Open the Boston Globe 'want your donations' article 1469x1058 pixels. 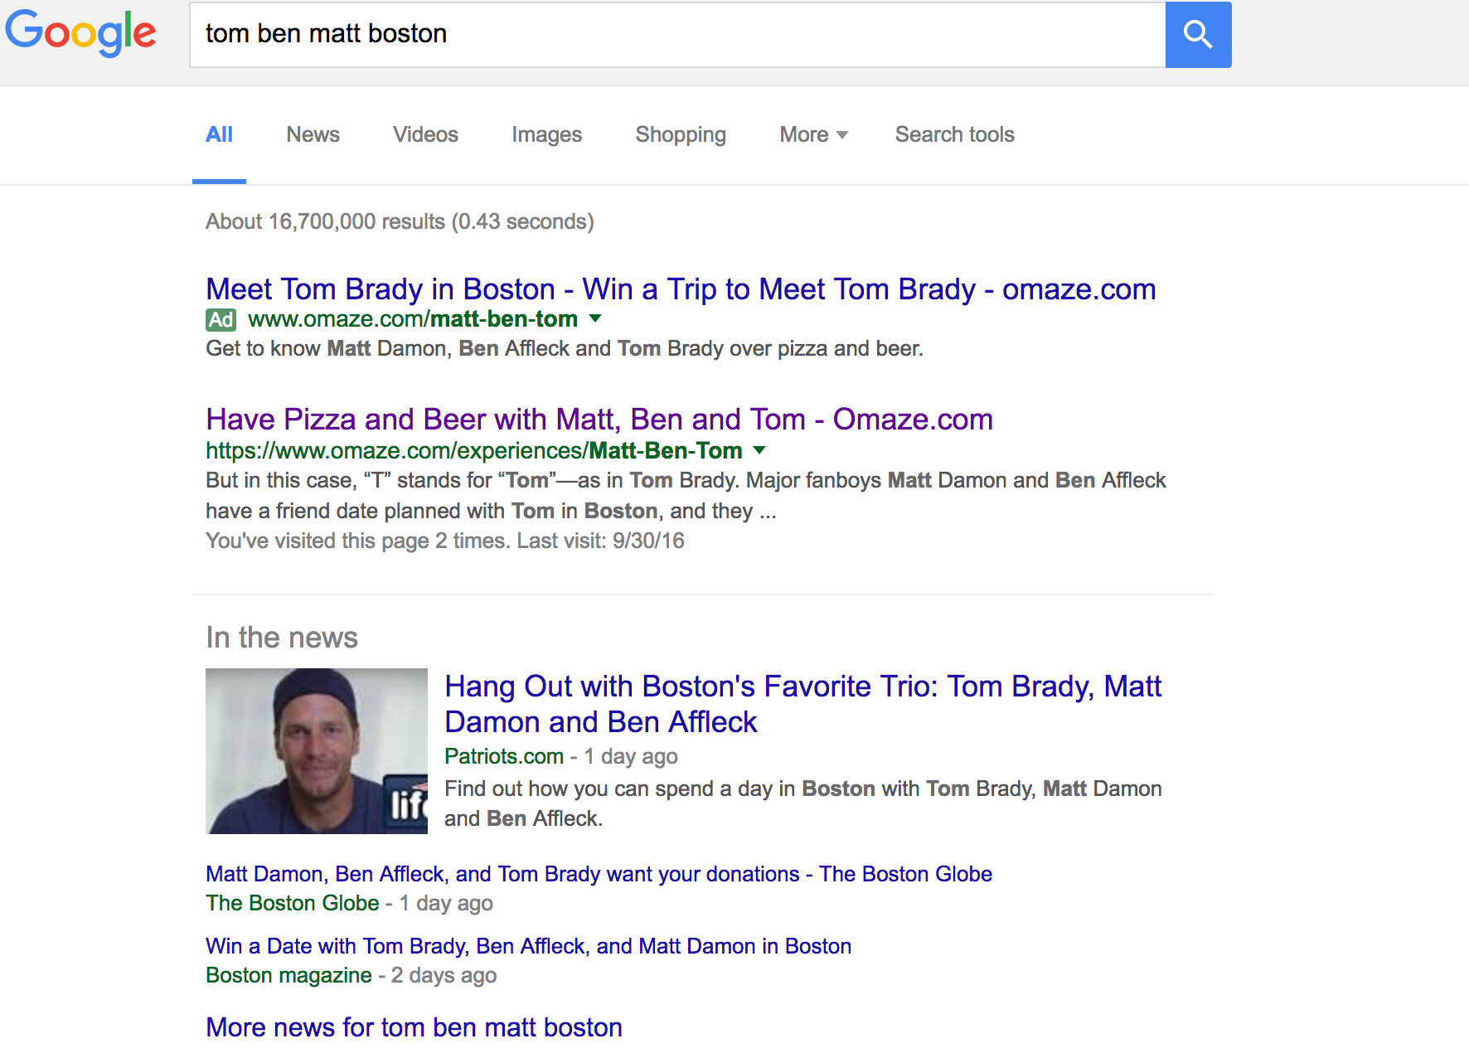pos(599,874)
